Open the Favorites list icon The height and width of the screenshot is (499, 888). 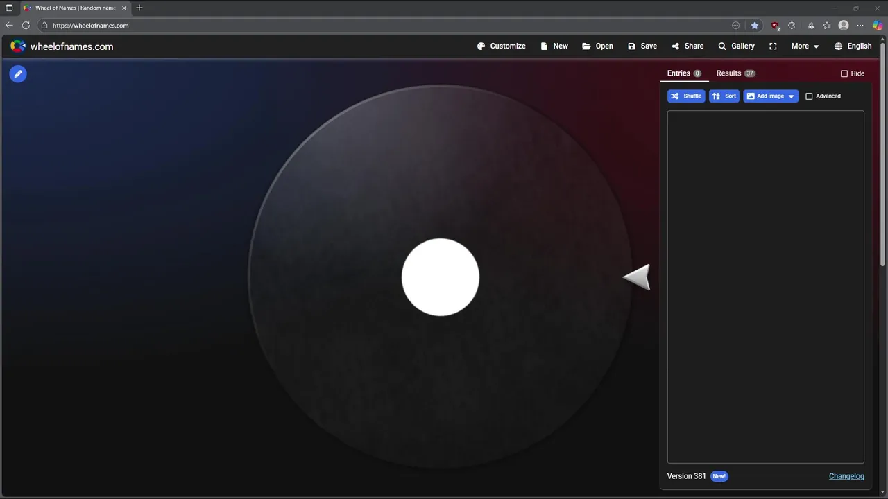pyautogui.click(x=827, y=26)
